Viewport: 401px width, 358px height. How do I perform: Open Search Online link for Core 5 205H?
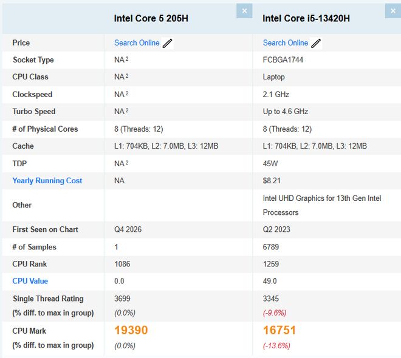[x=137, y=42]
